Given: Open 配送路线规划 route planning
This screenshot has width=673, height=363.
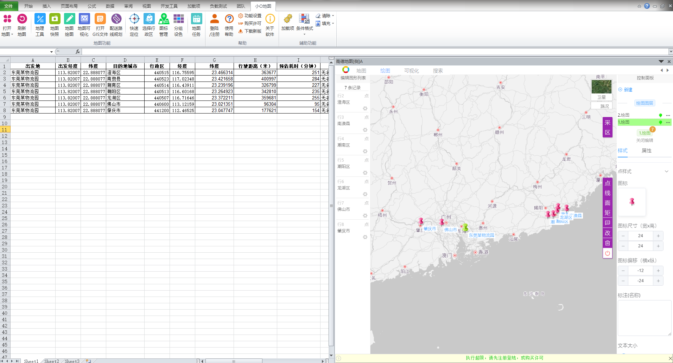Looking at the screenshot, I should pyautogui.click(x=116, y=25).
